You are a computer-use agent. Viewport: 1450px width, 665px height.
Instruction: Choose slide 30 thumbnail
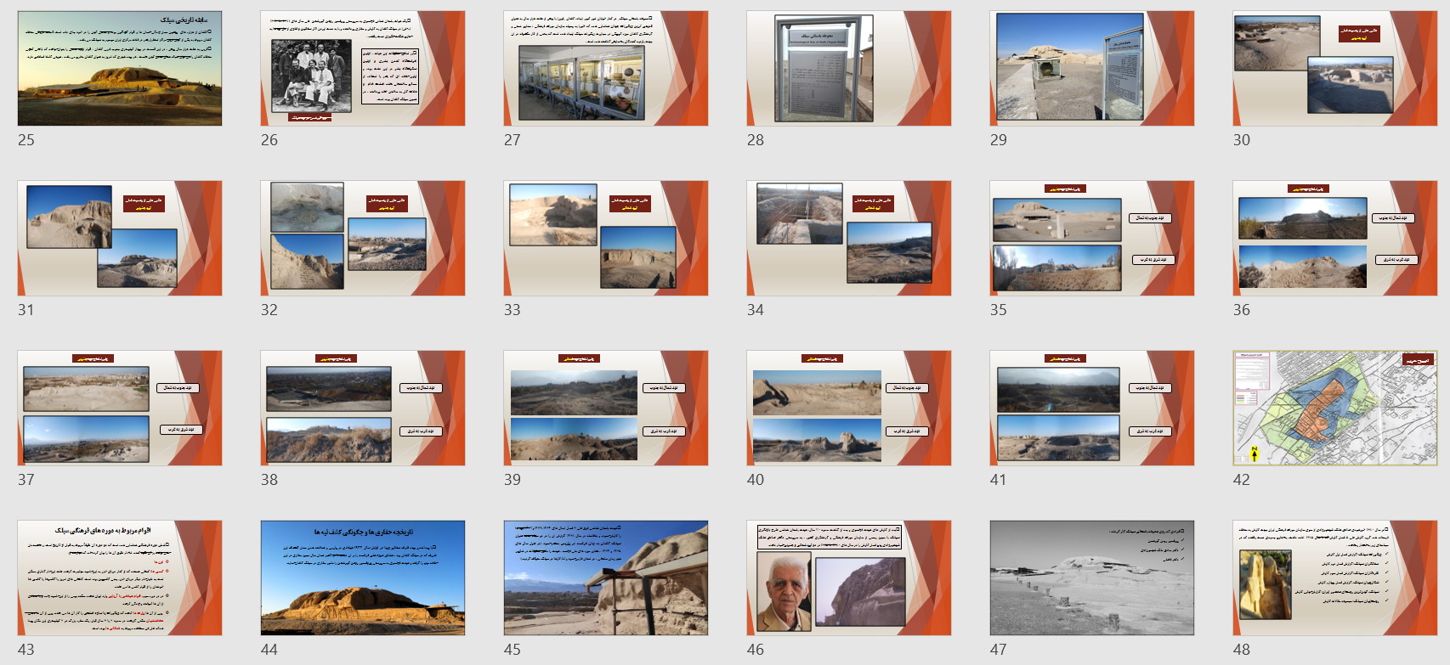pos(1335,69)
